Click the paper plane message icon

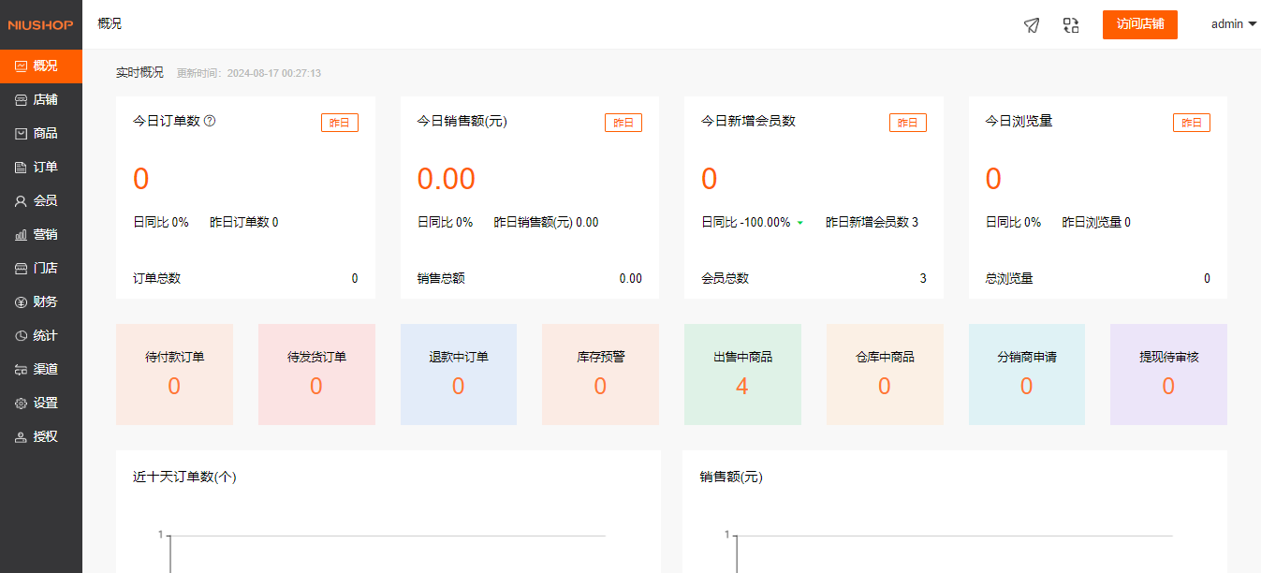point(1032,25)
